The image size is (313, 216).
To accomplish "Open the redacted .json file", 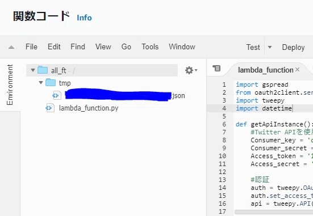I will tap(125, 95).
